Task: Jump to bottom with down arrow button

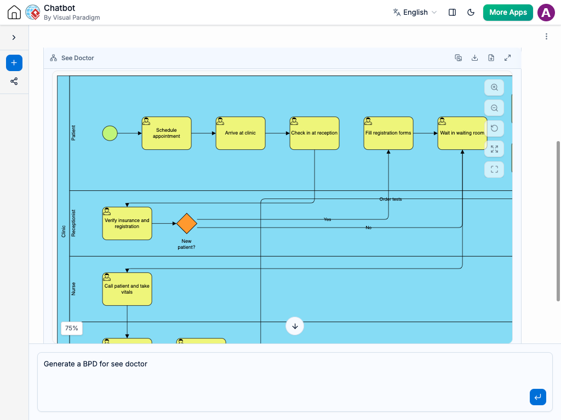Action: tap(295, 326)
